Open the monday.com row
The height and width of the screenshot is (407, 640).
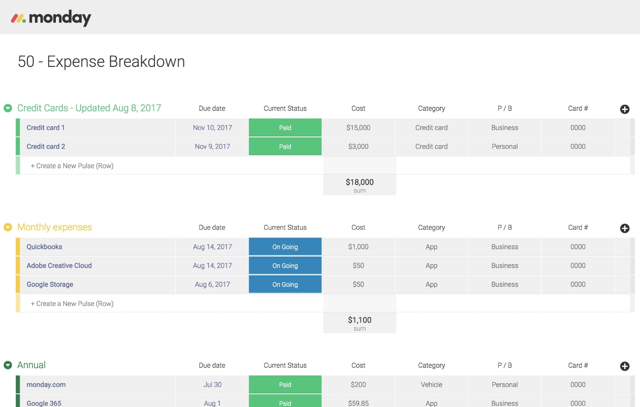click(x=46, y=385)
